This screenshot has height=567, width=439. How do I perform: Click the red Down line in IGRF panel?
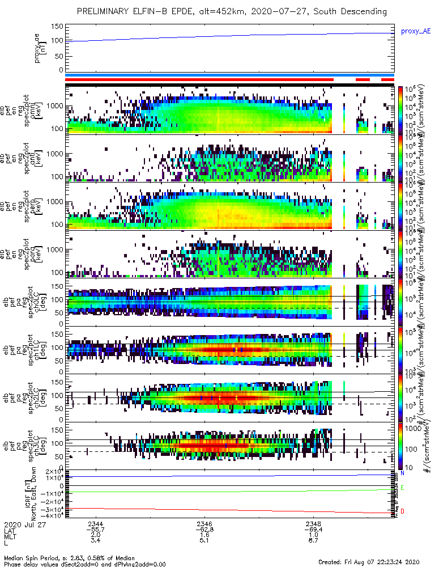(x=229, y=510)
